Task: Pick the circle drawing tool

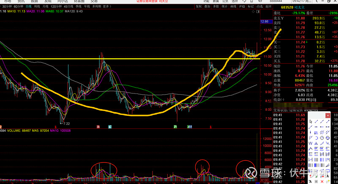Action: coord(322,138)
